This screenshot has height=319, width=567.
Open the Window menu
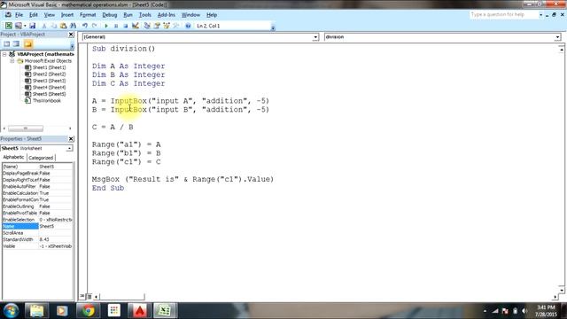tap(190, 15)
